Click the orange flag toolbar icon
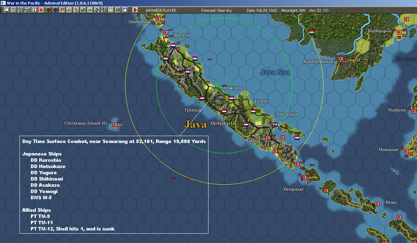Screen dimensions: 417x243 tap(62, 10)
